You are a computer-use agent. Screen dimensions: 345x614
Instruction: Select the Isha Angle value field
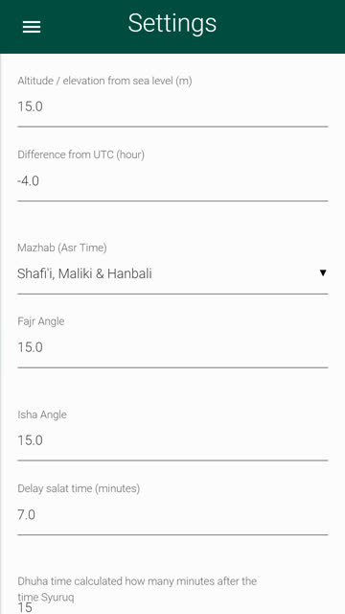click(172, 441)
